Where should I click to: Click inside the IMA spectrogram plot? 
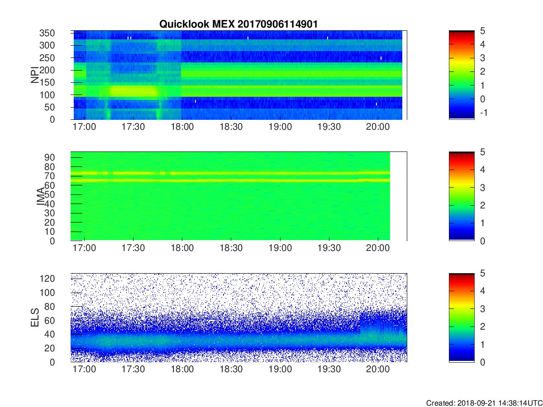[x=239, y=196]
